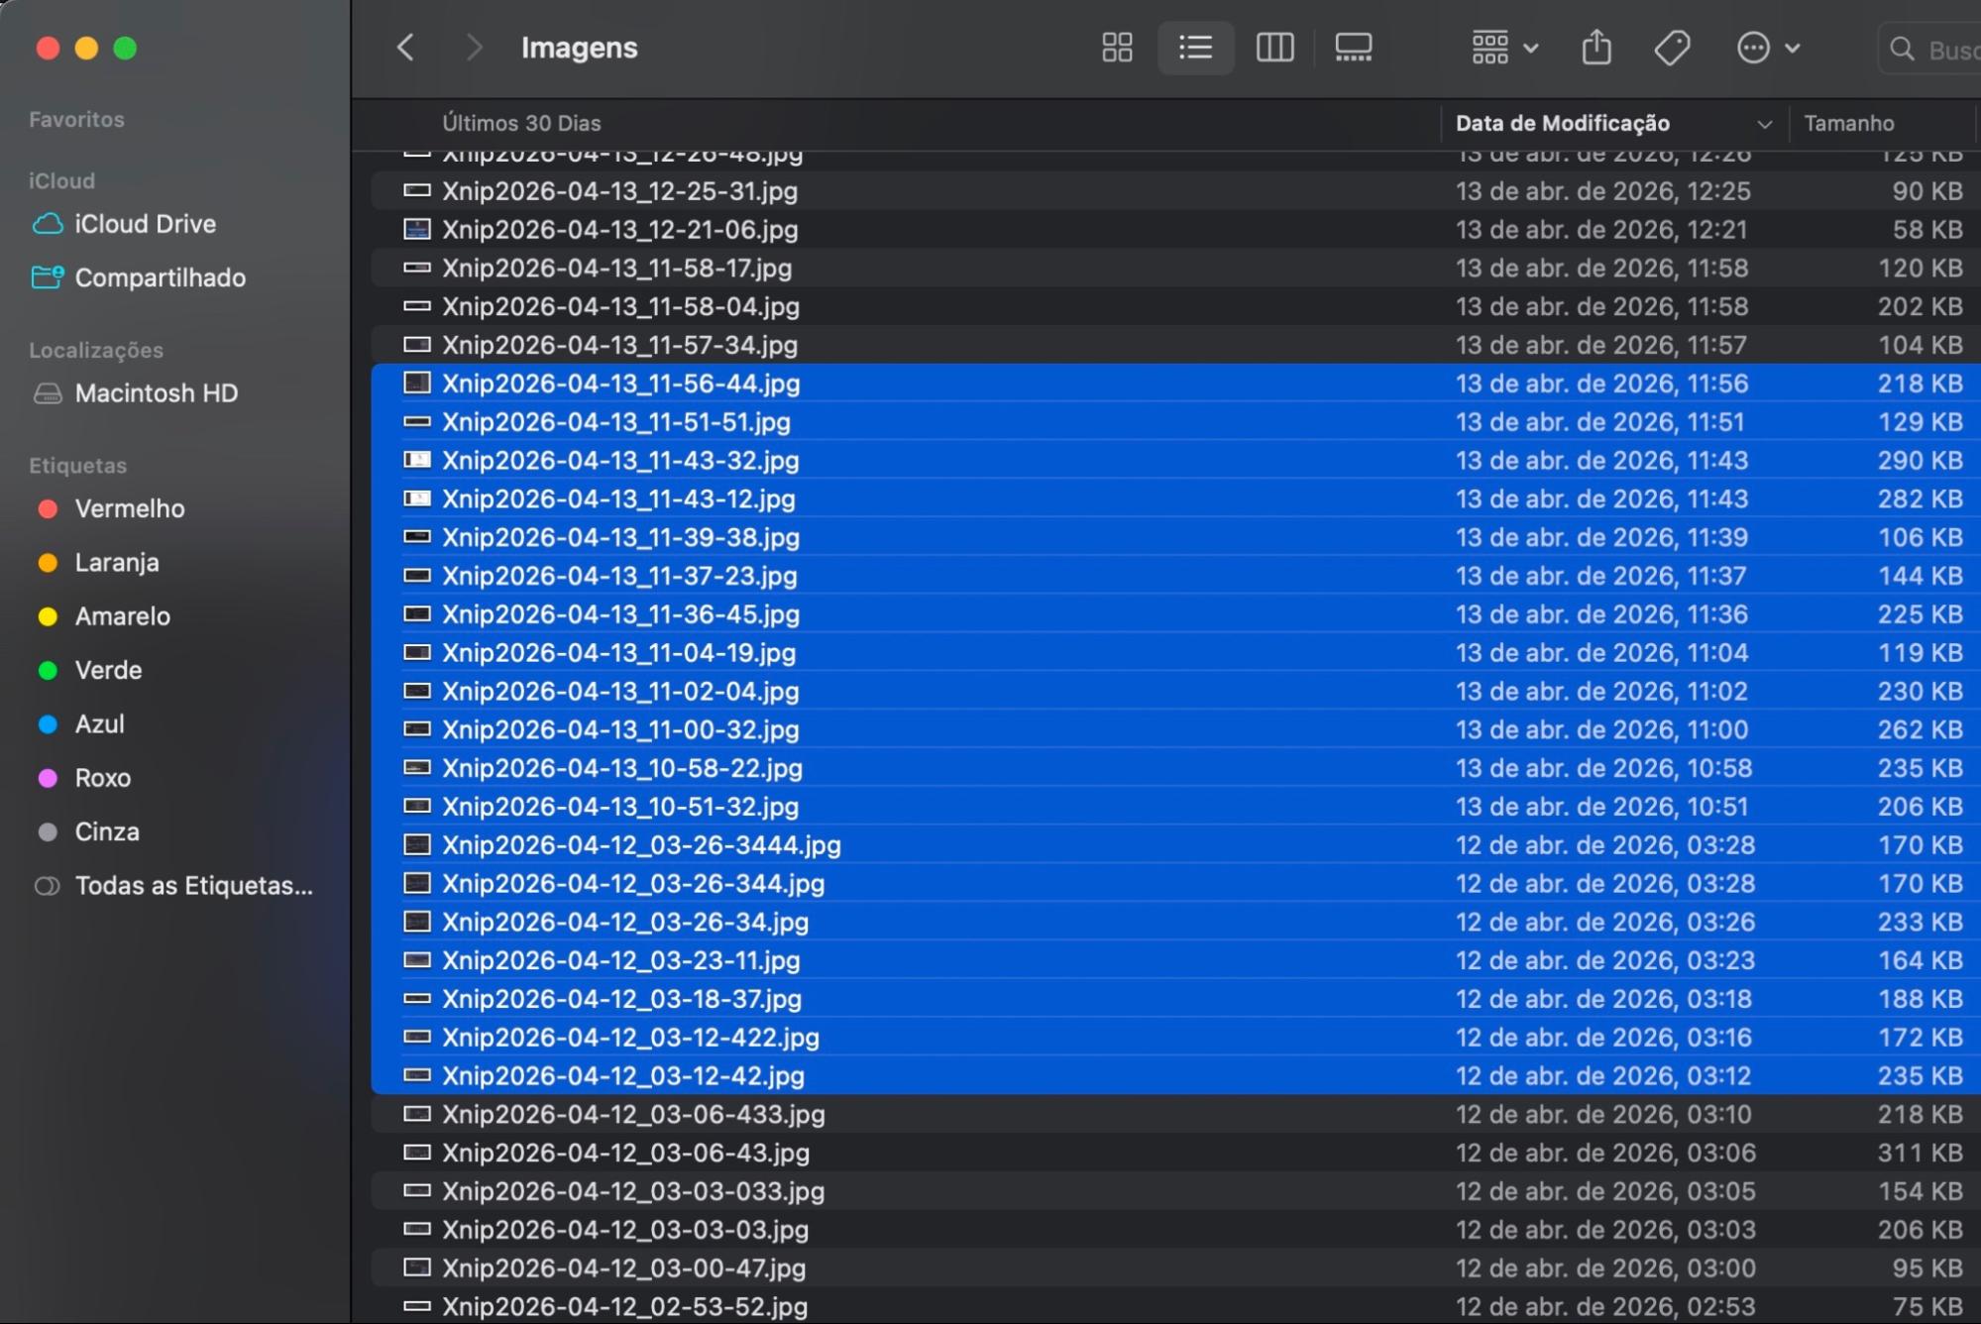Image resolution: width=1981 pixels, height=1324 pixels.
Task: Open the Group By options dropdown
Action: [1504, 48]
